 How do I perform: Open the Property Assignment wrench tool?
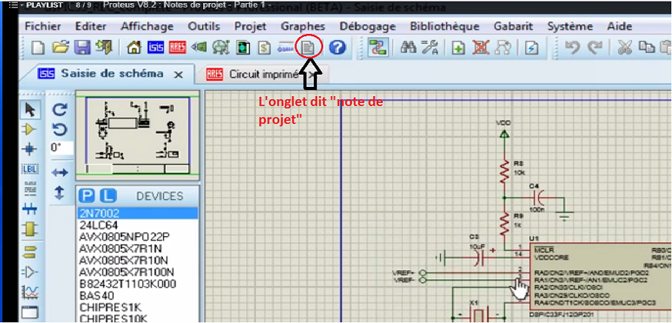[x=430, y=48]
